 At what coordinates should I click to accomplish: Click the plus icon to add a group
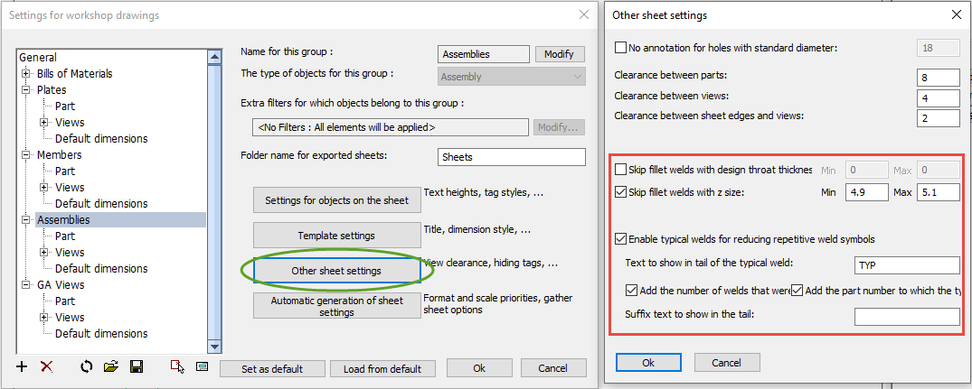click(23, 366)
